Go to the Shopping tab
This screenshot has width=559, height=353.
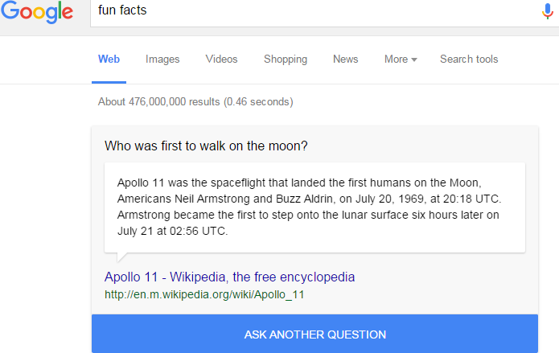[286, 60]
